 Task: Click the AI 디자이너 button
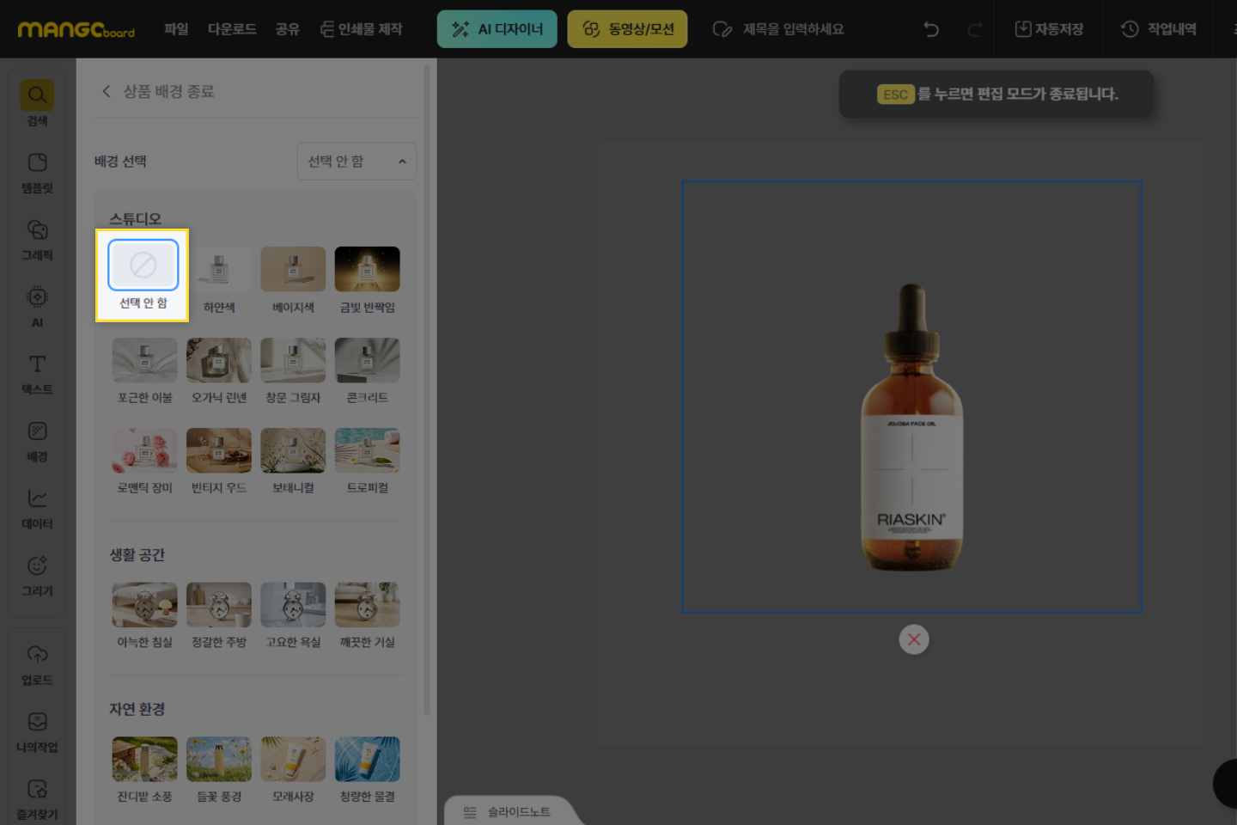click(x=497, y=29)
